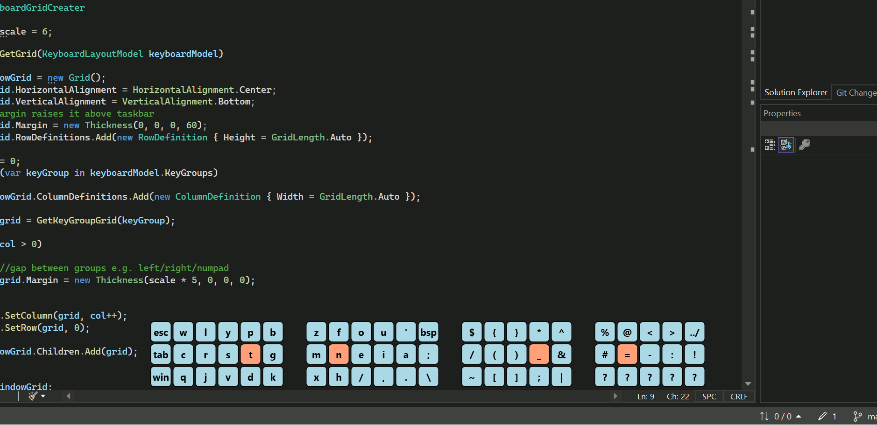
Task: Tap the ../ key on the keyboard overlay
Action: point(694,332)
